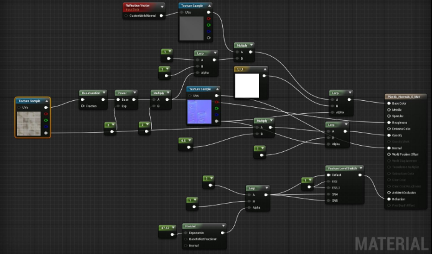The width and height of the screenshot is (432, 254).
Task: Click the Desaturation Fraction pin
Action: point(83,106)
